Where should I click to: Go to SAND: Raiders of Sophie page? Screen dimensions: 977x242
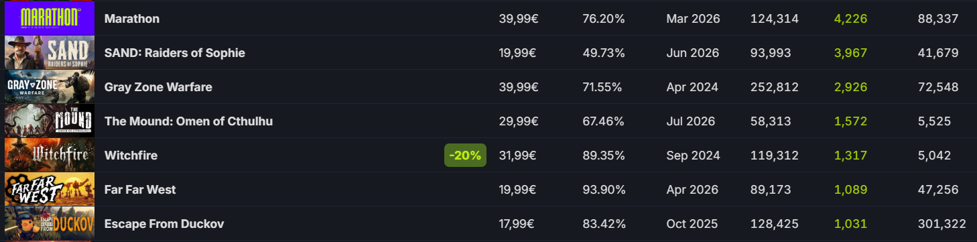(x=175, y=53)
